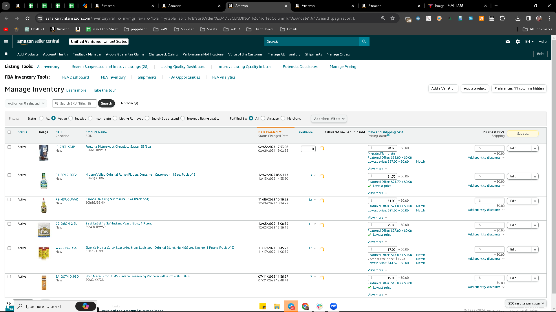Open the FBA Dashboard link
The height and width of the screenshot is (312, 556).
(75, 77)
